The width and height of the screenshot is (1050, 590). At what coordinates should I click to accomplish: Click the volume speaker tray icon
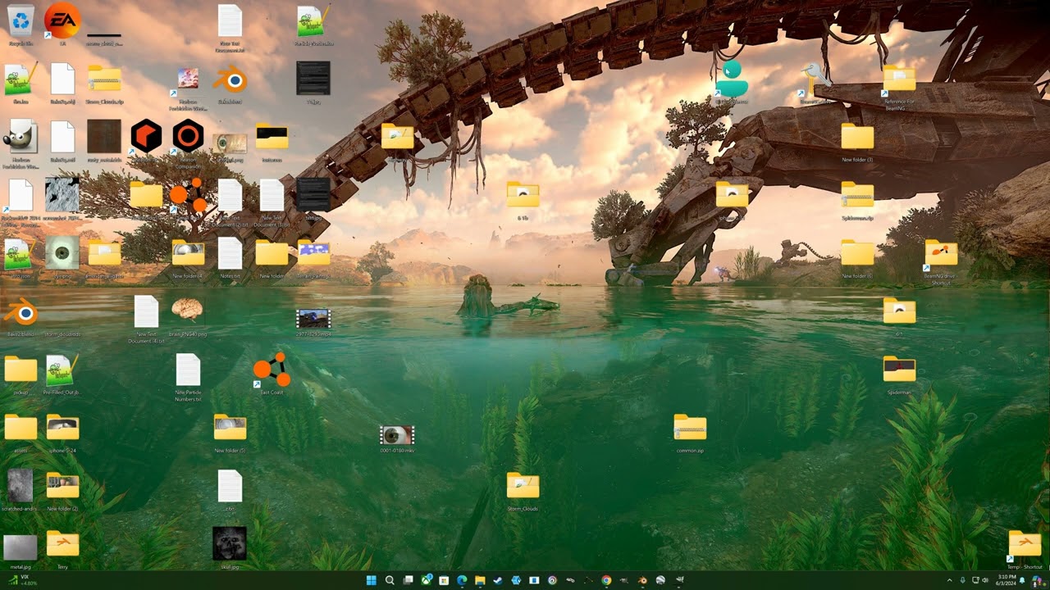[984, 580]
